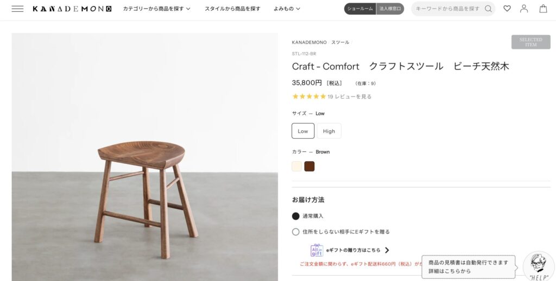Open スタイルから商品を探す menu item

click(x=232, y=9)
